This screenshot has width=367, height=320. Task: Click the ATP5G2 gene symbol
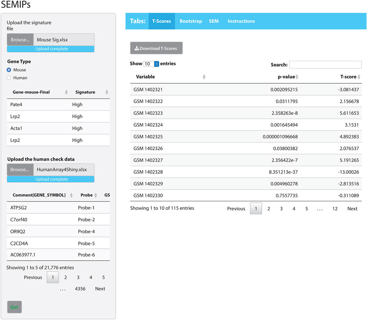point(18,208)
